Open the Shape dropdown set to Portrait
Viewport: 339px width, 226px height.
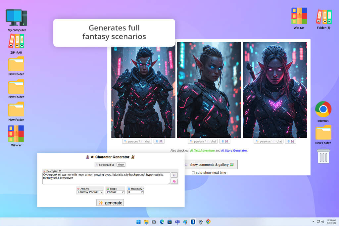click(x=115, y=192)
